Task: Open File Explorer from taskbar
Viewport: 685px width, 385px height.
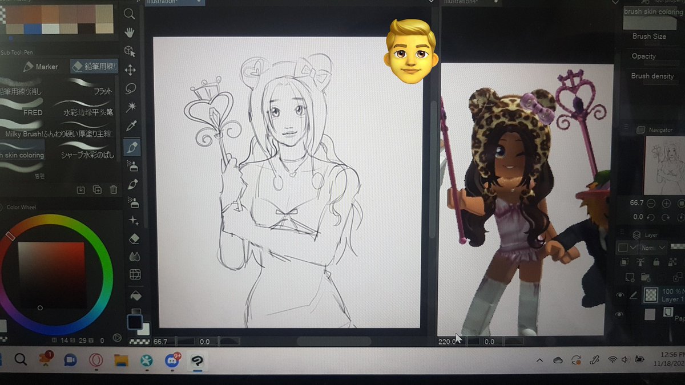Action: point(120,360)
